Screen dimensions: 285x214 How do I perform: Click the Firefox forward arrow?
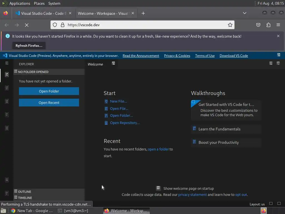[x=17, y=25]
